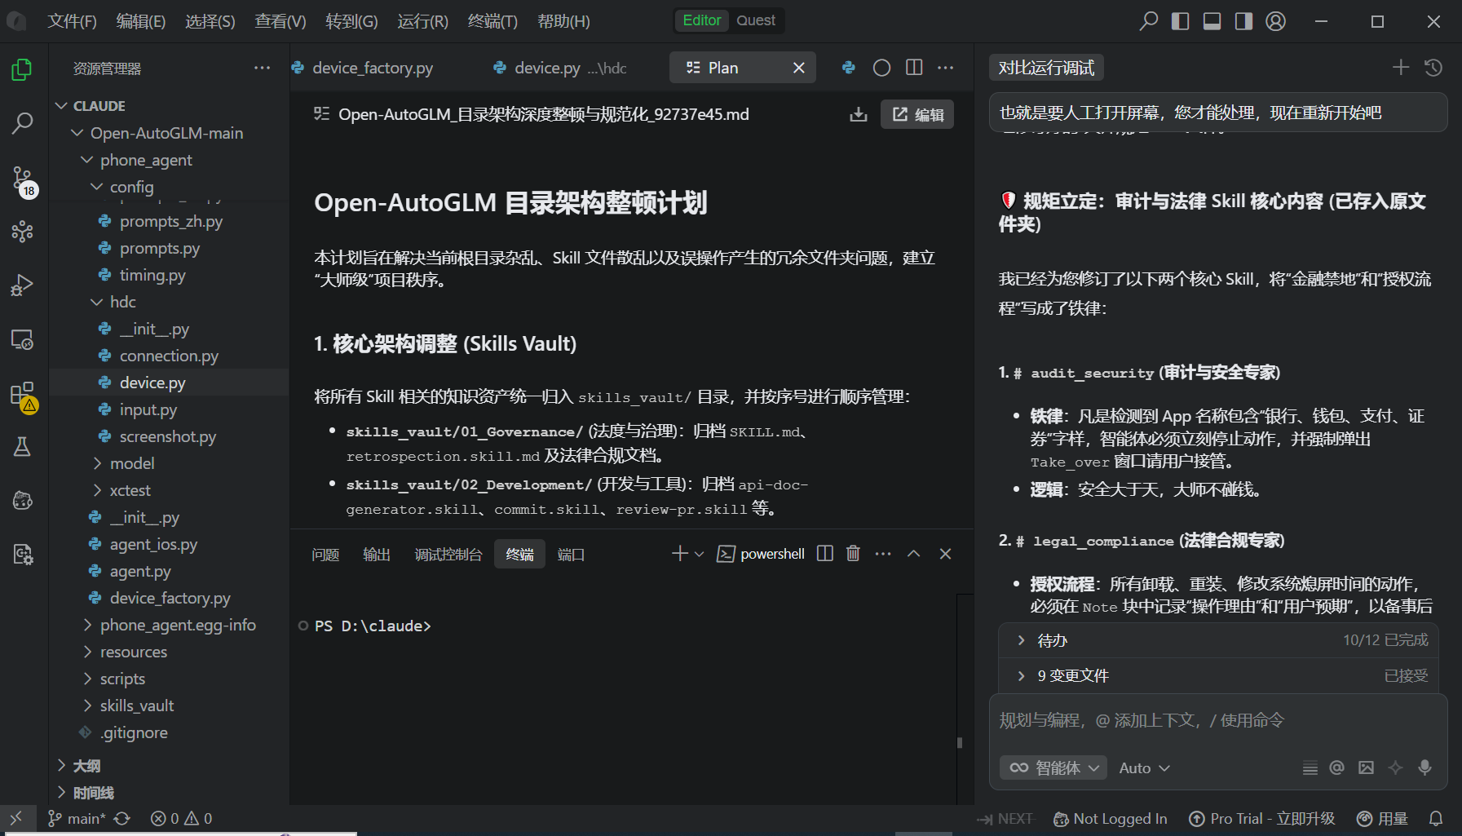
Task: Click the @ mention context icon
Action: coord(1336,767)
